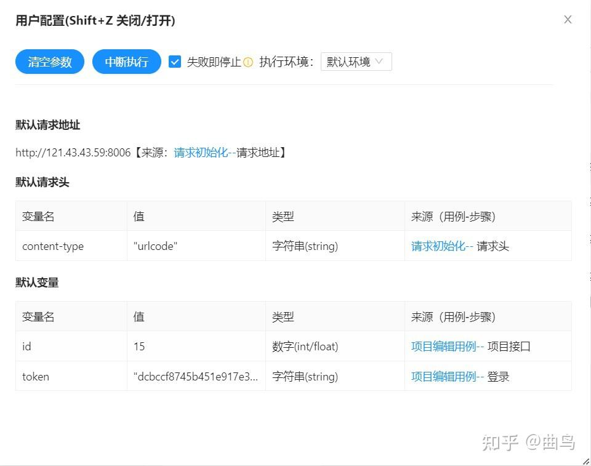Click the info icon beside 失败即停止

tap(248, 62)
